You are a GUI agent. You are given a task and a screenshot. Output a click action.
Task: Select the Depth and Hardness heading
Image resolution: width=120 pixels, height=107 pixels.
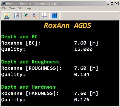point(29,87)
